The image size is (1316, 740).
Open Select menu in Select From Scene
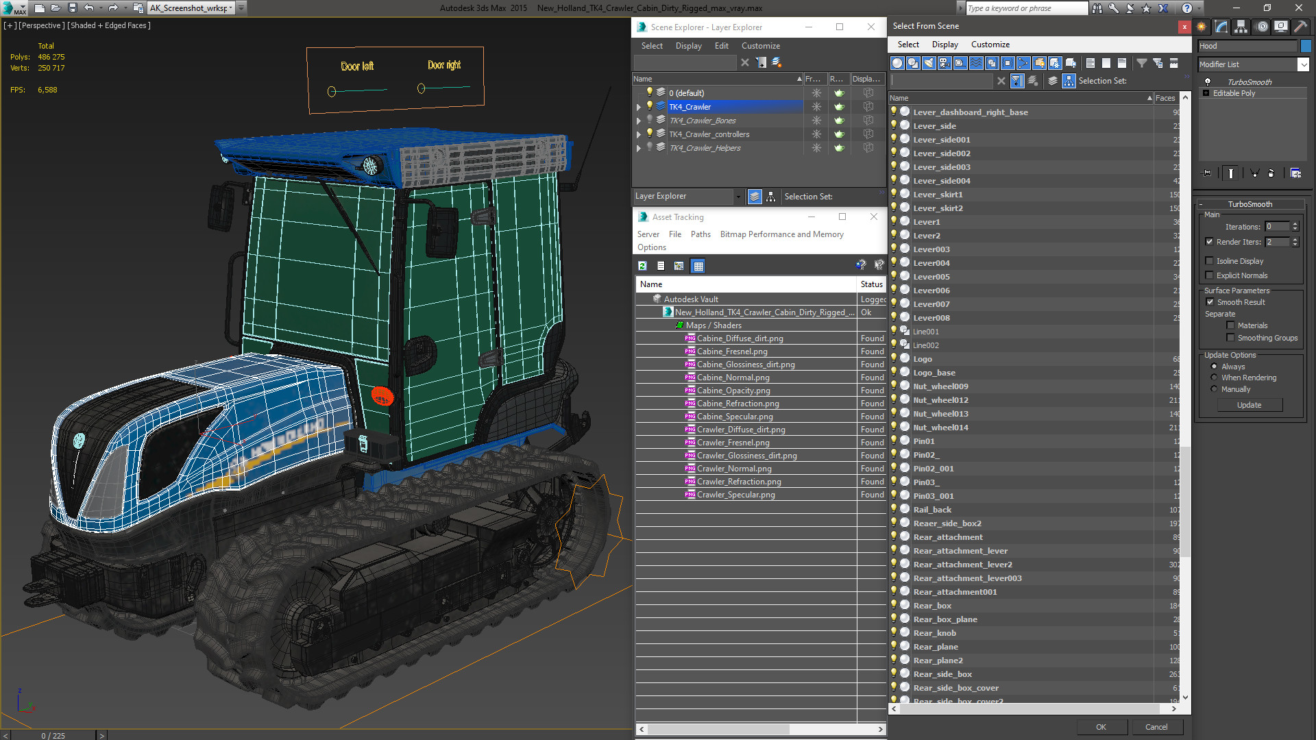pyautogui.click(x=908, y=45)
